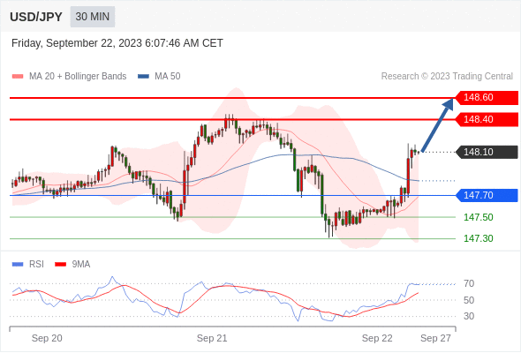Click the Sep 20 date axis label
The height and width of the screenshot is (353, 521).
[x=47, y=338]
